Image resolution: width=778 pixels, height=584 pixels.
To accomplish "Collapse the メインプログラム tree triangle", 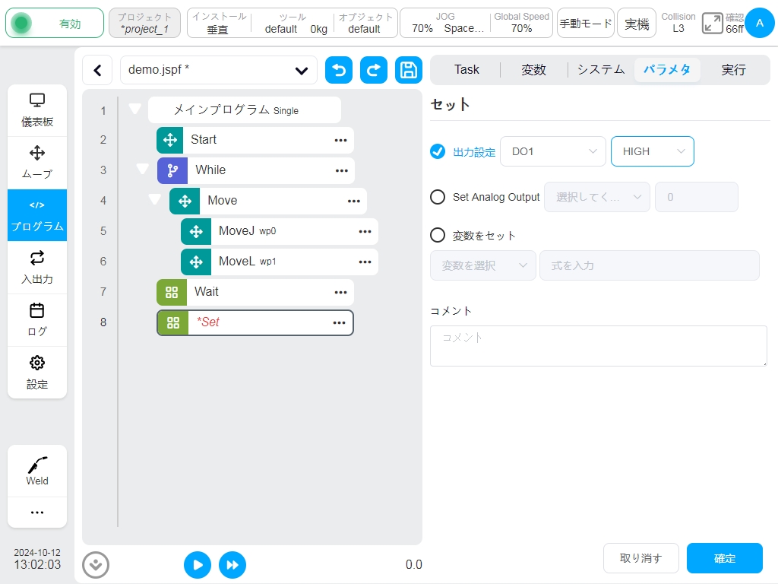I will (x=135, y=108).
